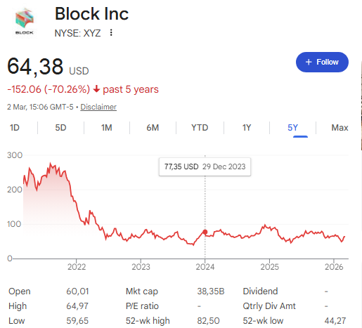Image resolution: width=362 pixels, height=328 pixels.
Task: Switch to the YTD chart view
Action: point(200,128)
